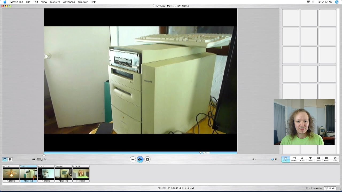Screen dimensions: 342x192
Task: Open the Photos pane
Action: coord(294,159)
